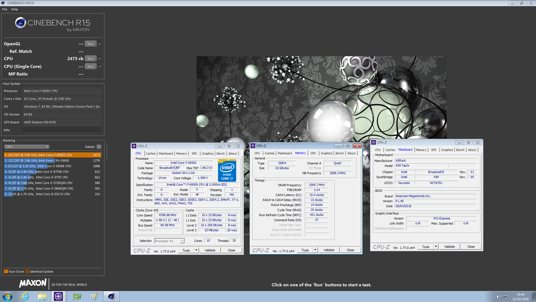Click Tools button in first CPU-Z window
Viewport: 536px width, 302px height.
pos(186,250)
